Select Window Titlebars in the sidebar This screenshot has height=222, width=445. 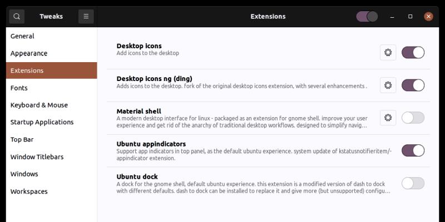tap(37, 157)
